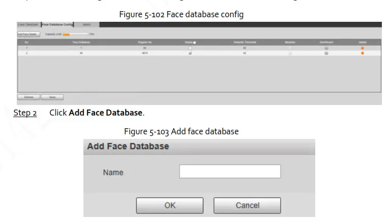
Task: Toggle Deploy checkbox in table header
Action: [194, 43]
